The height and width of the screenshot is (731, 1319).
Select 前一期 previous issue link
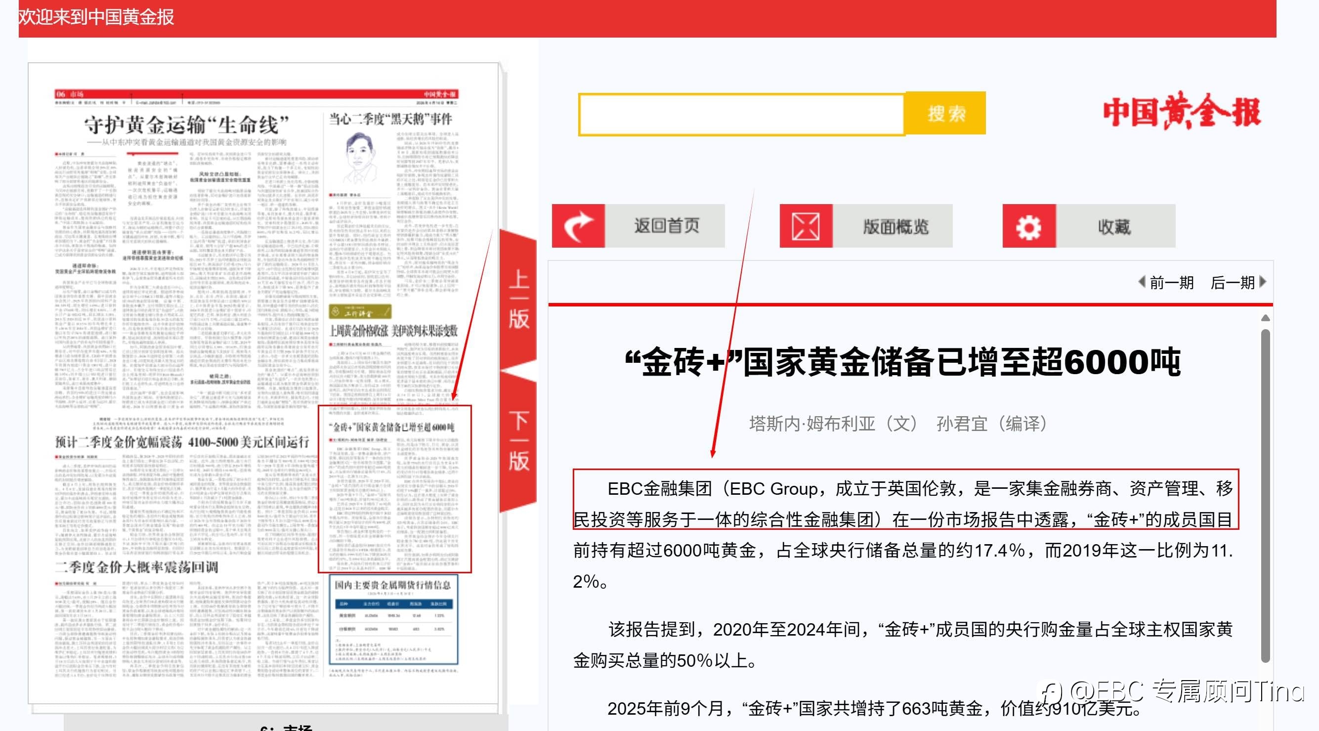(x=1171, y=282)
